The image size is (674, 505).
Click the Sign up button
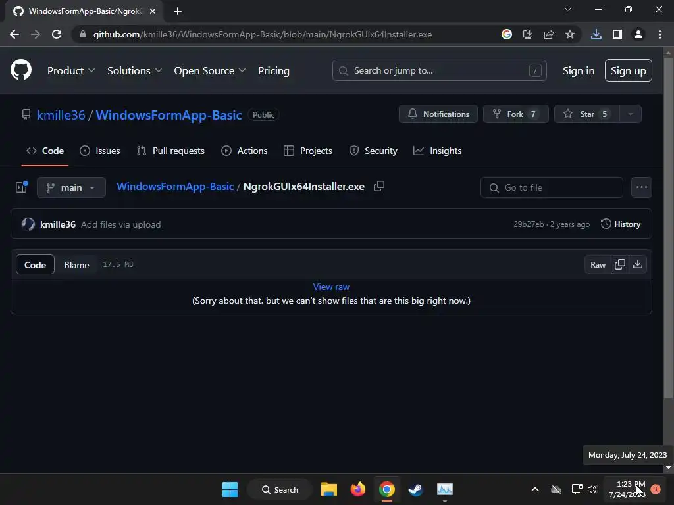tap(629, 71)
